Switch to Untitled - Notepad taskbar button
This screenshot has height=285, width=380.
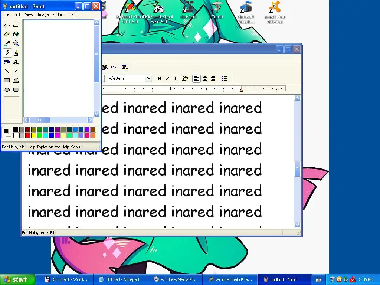coord(121,280)
